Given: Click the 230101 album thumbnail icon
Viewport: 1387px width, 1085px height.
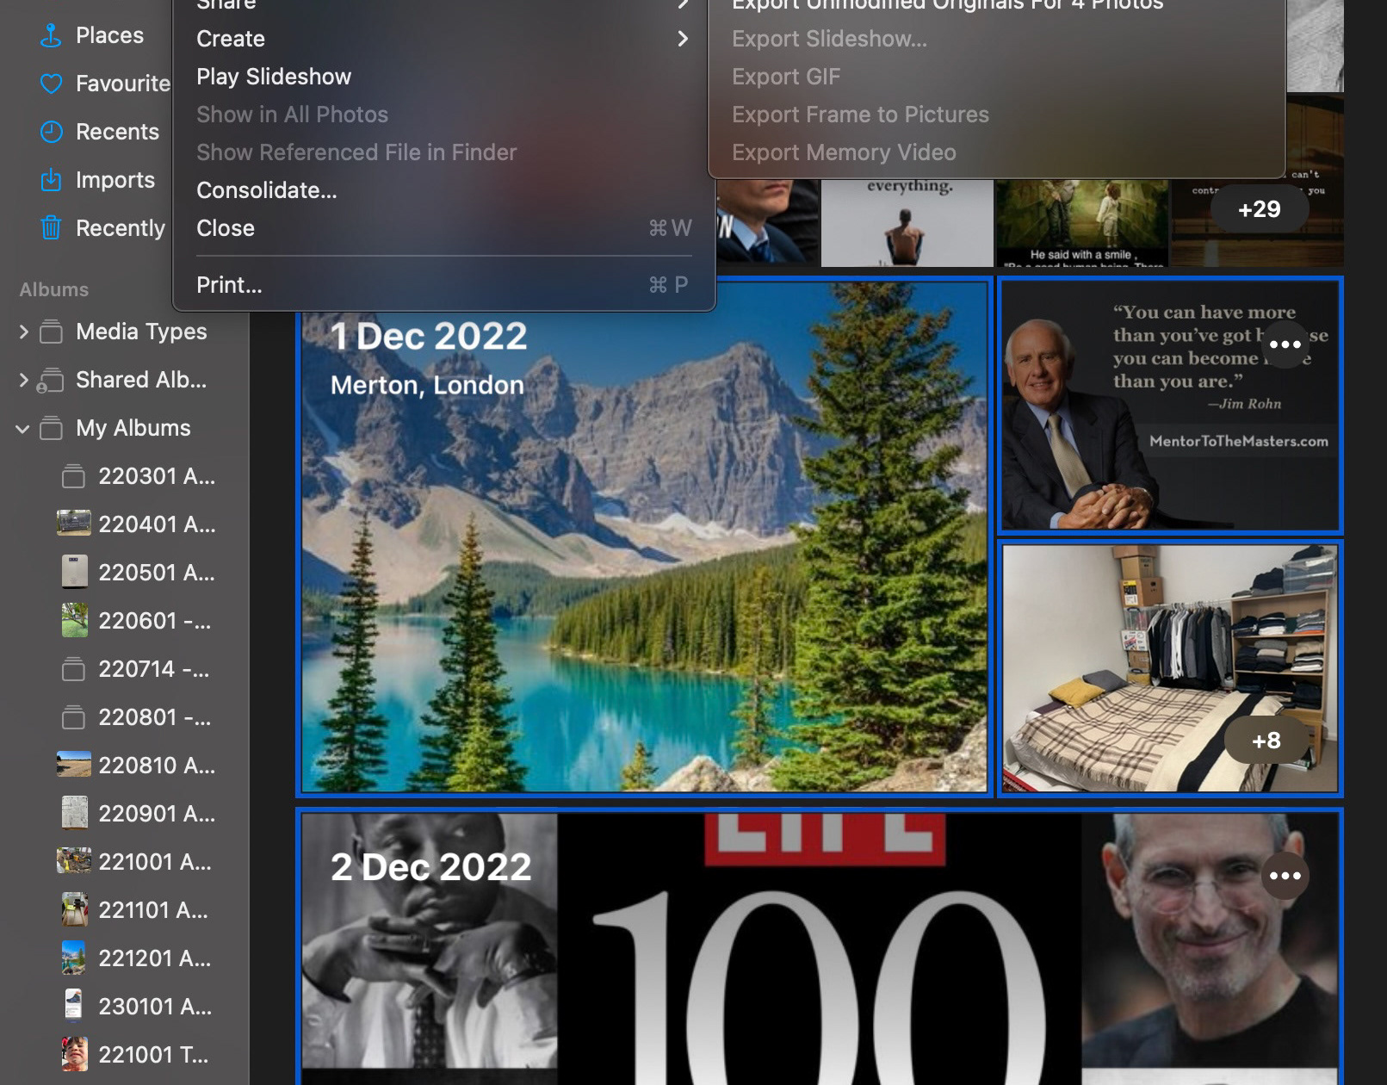Looking at the screenshot, I should tap(74, 1006).
